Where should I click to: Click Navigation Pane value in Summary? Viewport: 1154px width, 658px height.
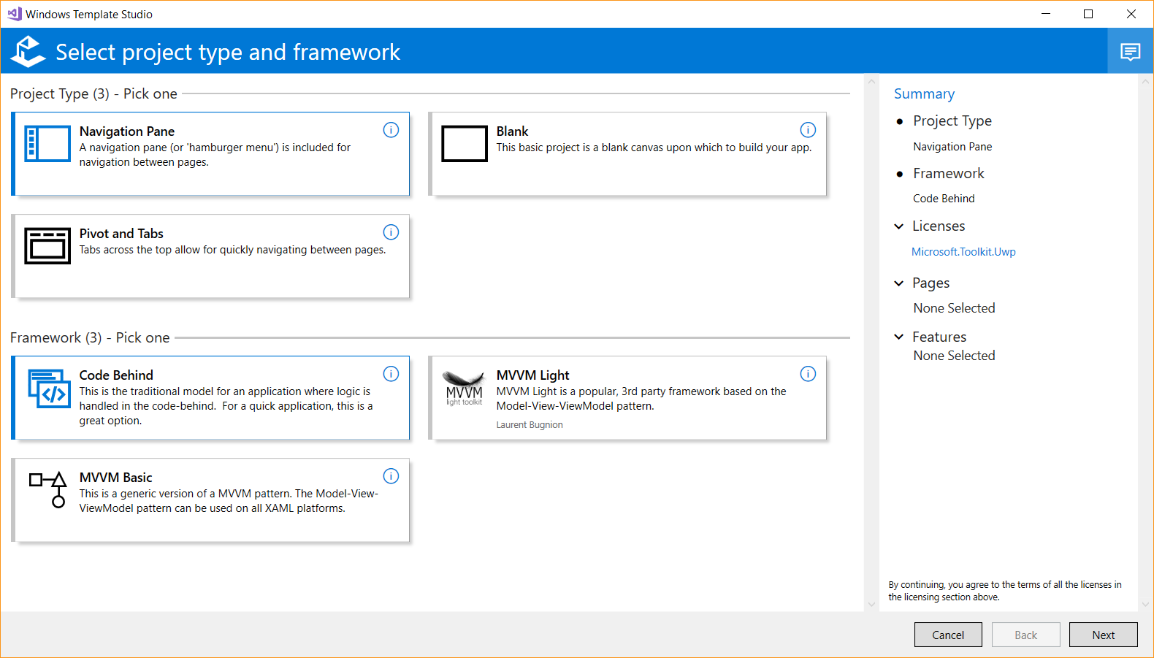pos(952,147)
